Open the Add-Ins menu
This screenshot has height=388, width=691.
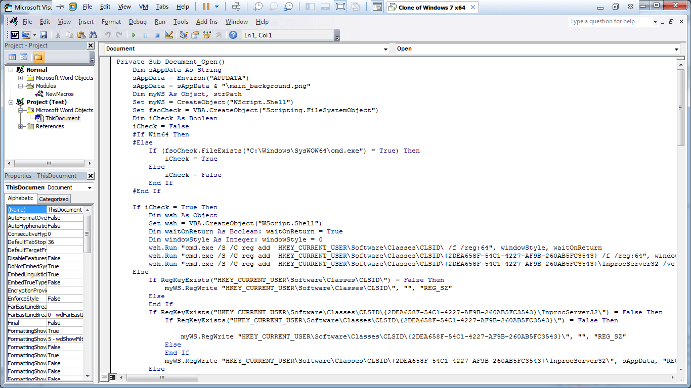pyautogui.click(x=207, y=22)
